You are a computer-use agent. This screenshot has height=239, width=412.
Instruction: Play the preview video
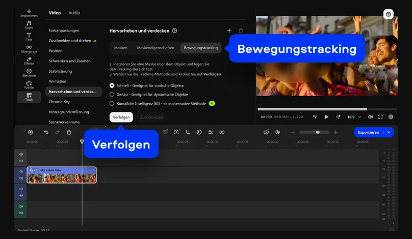(x=326, y=117)
